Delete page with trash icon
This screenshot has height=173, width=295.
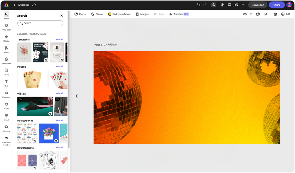coord(275,14)
